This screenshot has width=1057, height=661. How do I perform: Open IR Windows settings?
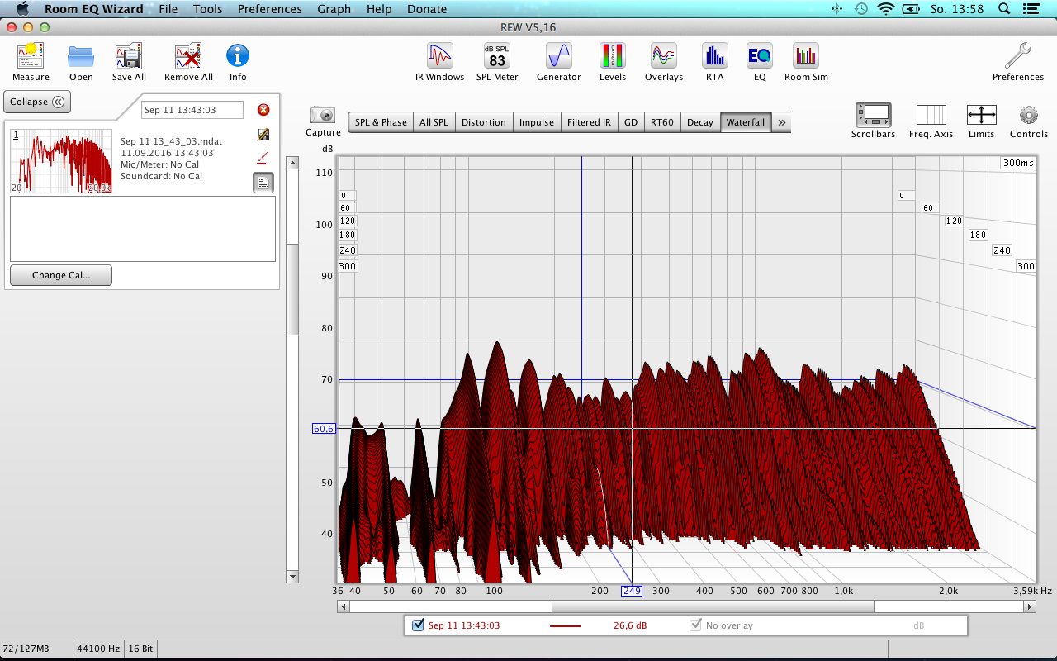click(x=439, y=62)
